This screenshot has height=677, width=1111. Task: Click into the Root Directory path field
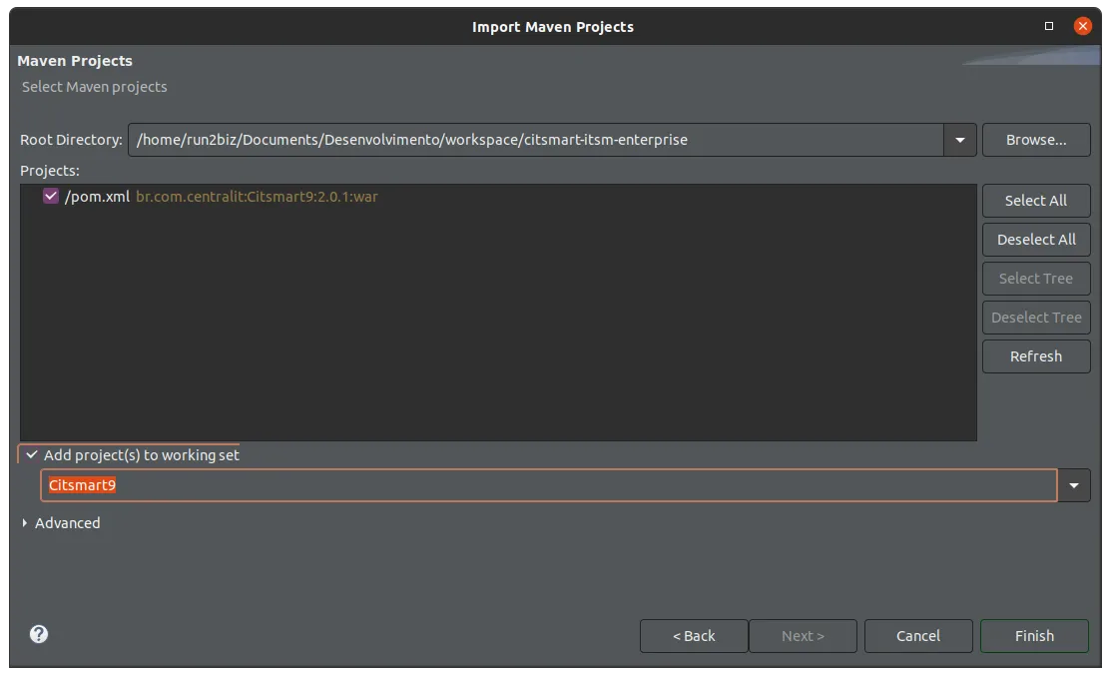coord(536,140)
